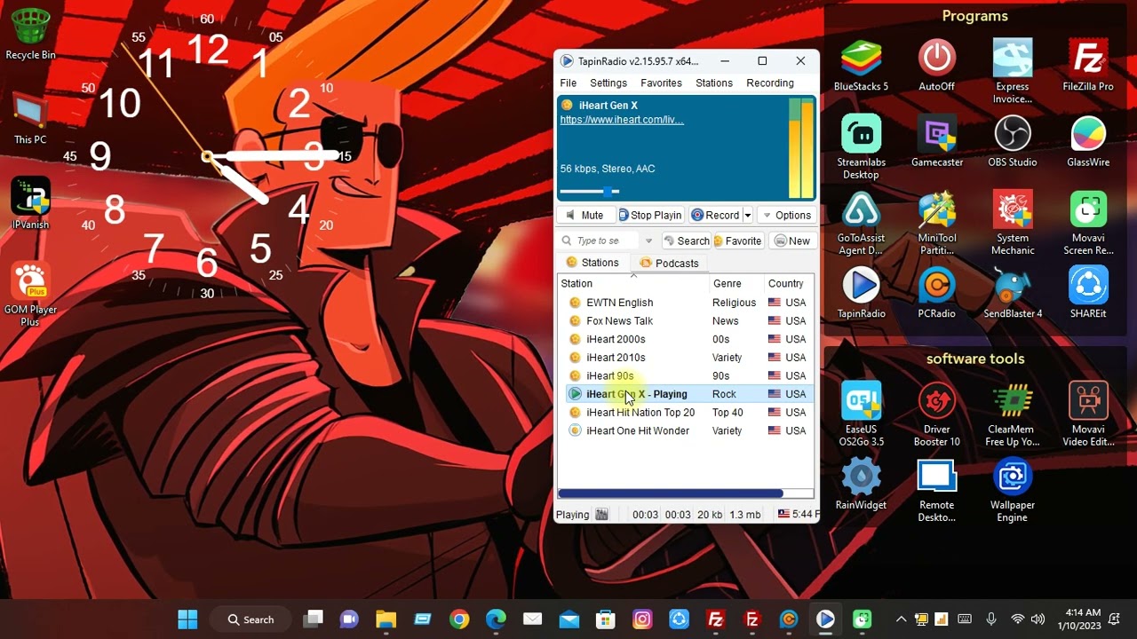Launch GlassWire desktop icon
Screen dimensions: 1137x639
point(1088,142)
